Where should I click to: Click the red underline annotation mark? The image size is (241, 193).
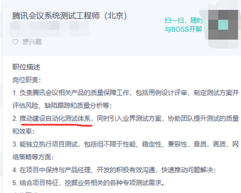(57, 124)
